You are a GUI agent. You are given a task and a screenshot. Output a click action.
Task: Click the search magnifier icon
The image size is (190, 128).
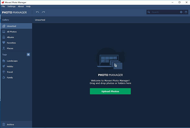(149, 12)
